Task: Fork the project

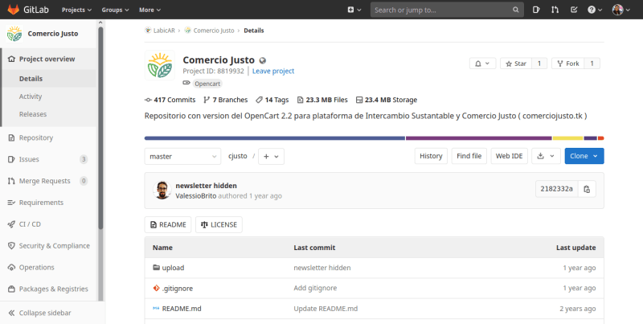Action: pyautogui.click(x=568, y=64)
